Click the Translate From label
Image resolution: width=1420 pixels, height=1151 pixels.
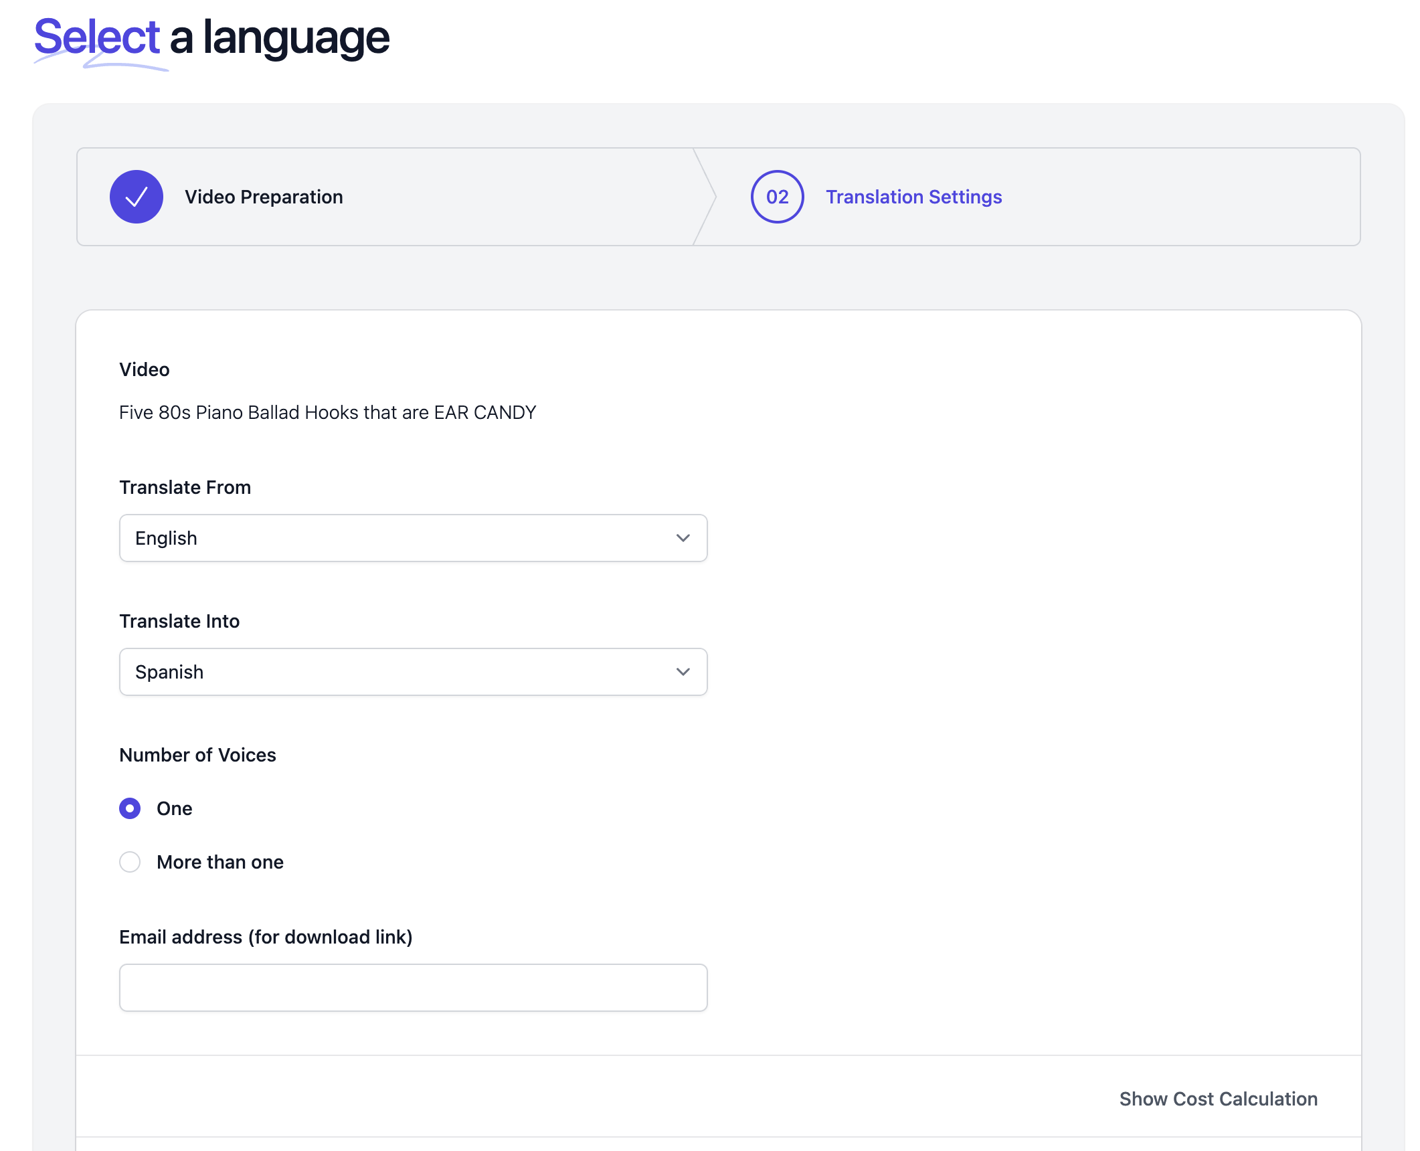click(185, 487)
